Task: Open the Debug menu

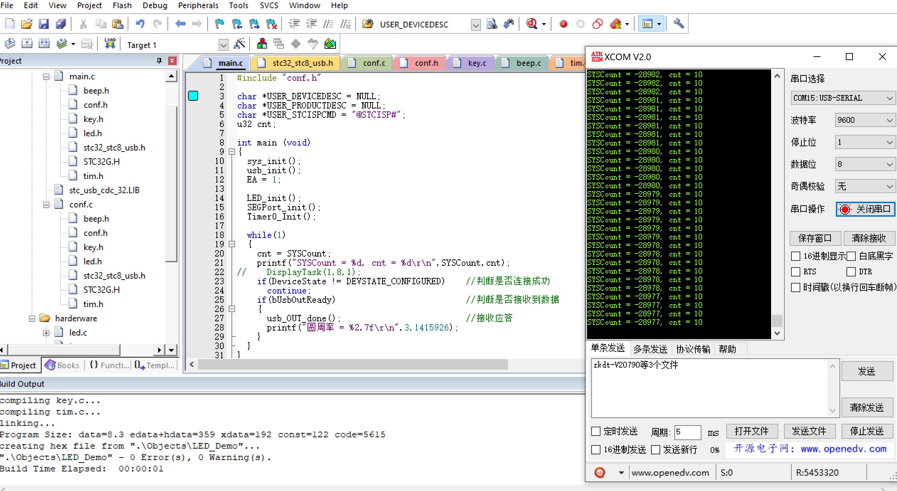Action: coord(155,5)
